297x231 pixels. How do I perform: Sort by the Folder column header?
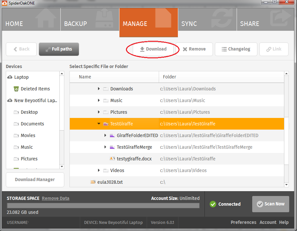coord(221,77)
